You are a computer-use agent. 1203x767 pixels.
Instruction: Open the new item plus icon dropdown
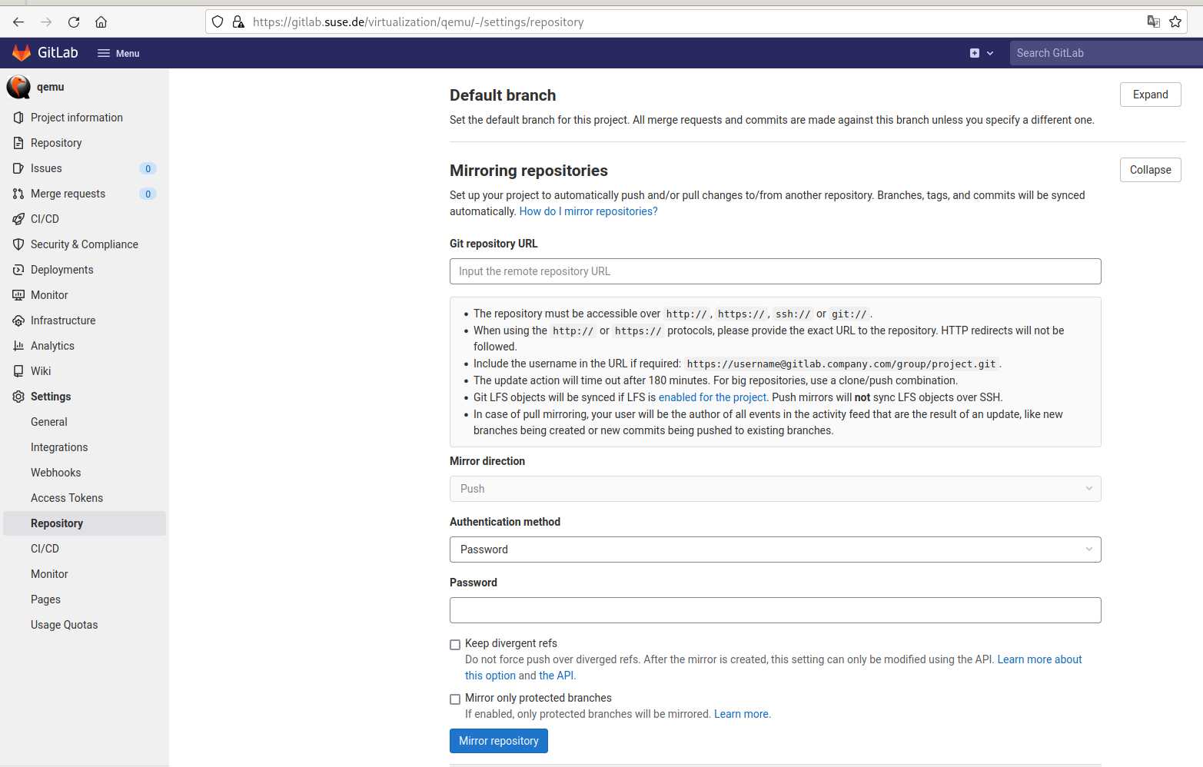tap(981, 53)
